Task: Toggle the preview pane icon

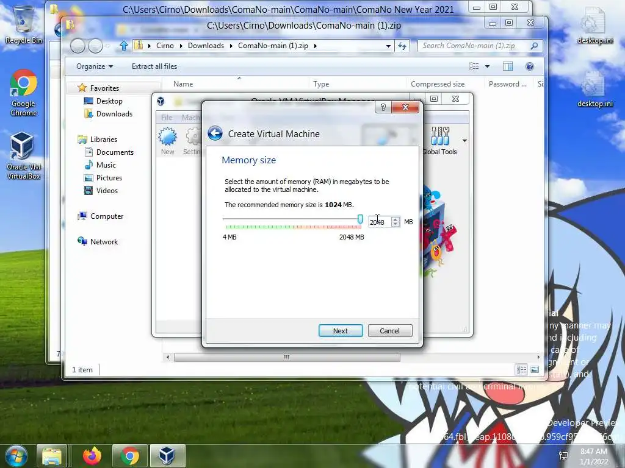Action: point(508,66)
